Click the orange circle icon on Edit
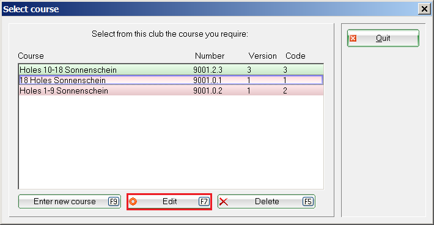This screenshot has width=434, height=225. [x=133, y=202]
